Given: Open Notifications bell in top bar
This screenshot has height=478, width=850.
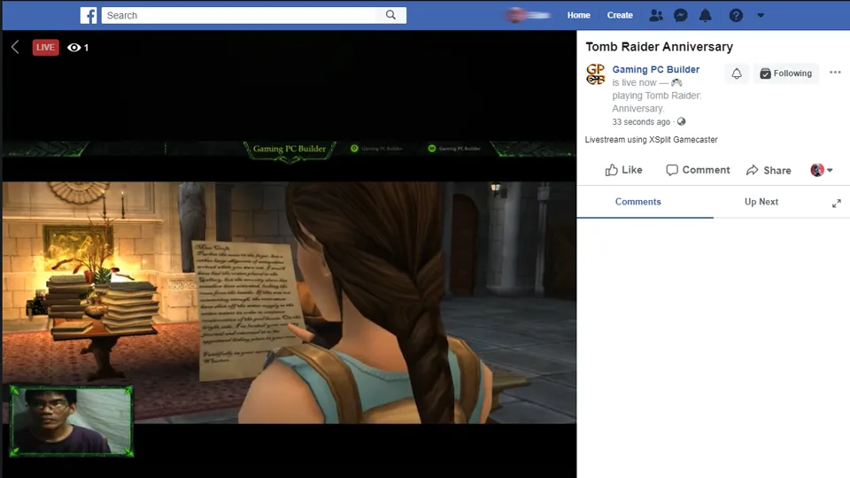Looking at the screenshot, I should [706, 15].
